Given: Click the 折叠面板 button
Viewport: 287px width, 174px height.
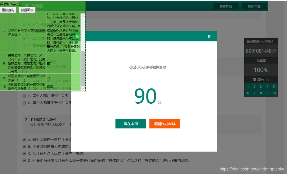Looking at the screenshot, I should 27,10.
